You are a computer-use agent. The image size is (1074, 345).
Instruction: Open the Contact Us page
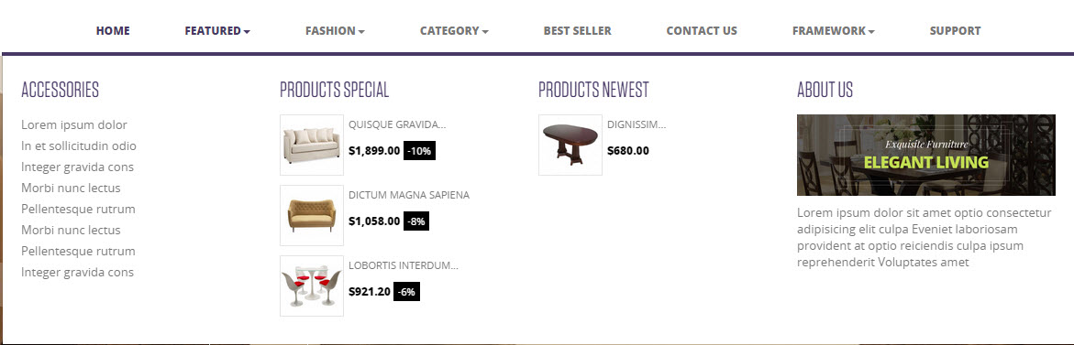[702, 31]
